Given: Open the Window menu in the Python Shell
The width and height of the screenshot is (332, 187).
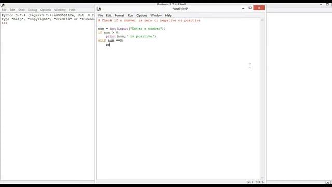Looking at the screenshot, I should 60,10.
